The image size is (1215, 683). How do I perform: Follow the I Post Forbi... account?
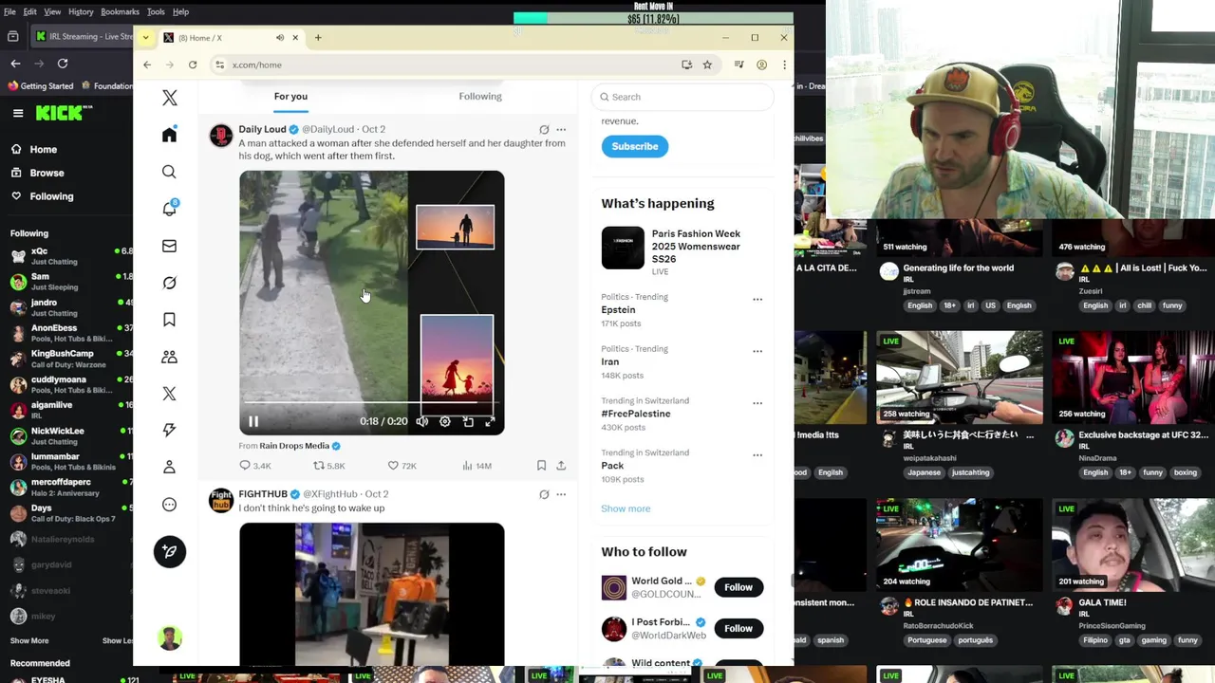coord(738,628)
